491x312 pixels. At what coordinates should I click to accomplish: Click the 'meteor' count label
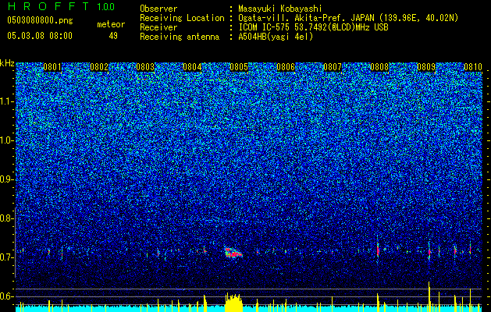[x=111, y=24]
